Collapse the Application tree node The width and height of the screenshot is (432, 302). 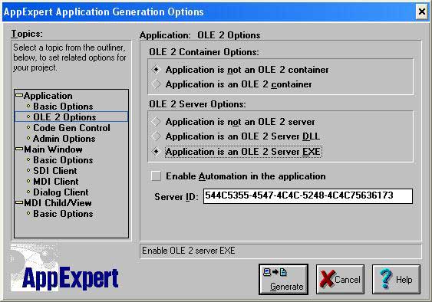pyautogui.click(x=19, y=95)
